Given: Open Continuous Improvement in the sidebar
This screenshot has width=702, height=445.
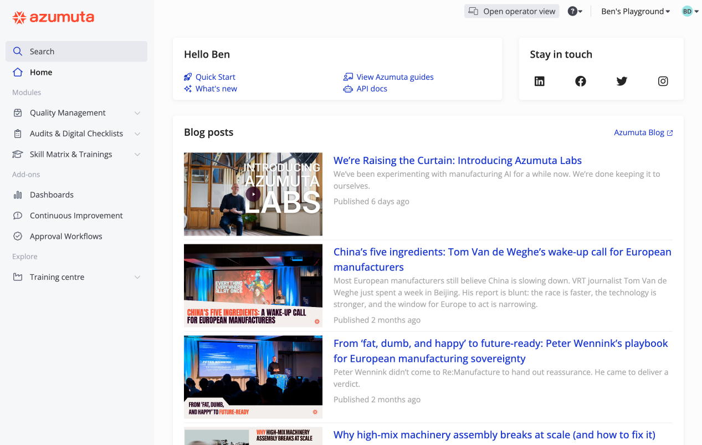Looking at the screenshot, I should tap(76, 216).
